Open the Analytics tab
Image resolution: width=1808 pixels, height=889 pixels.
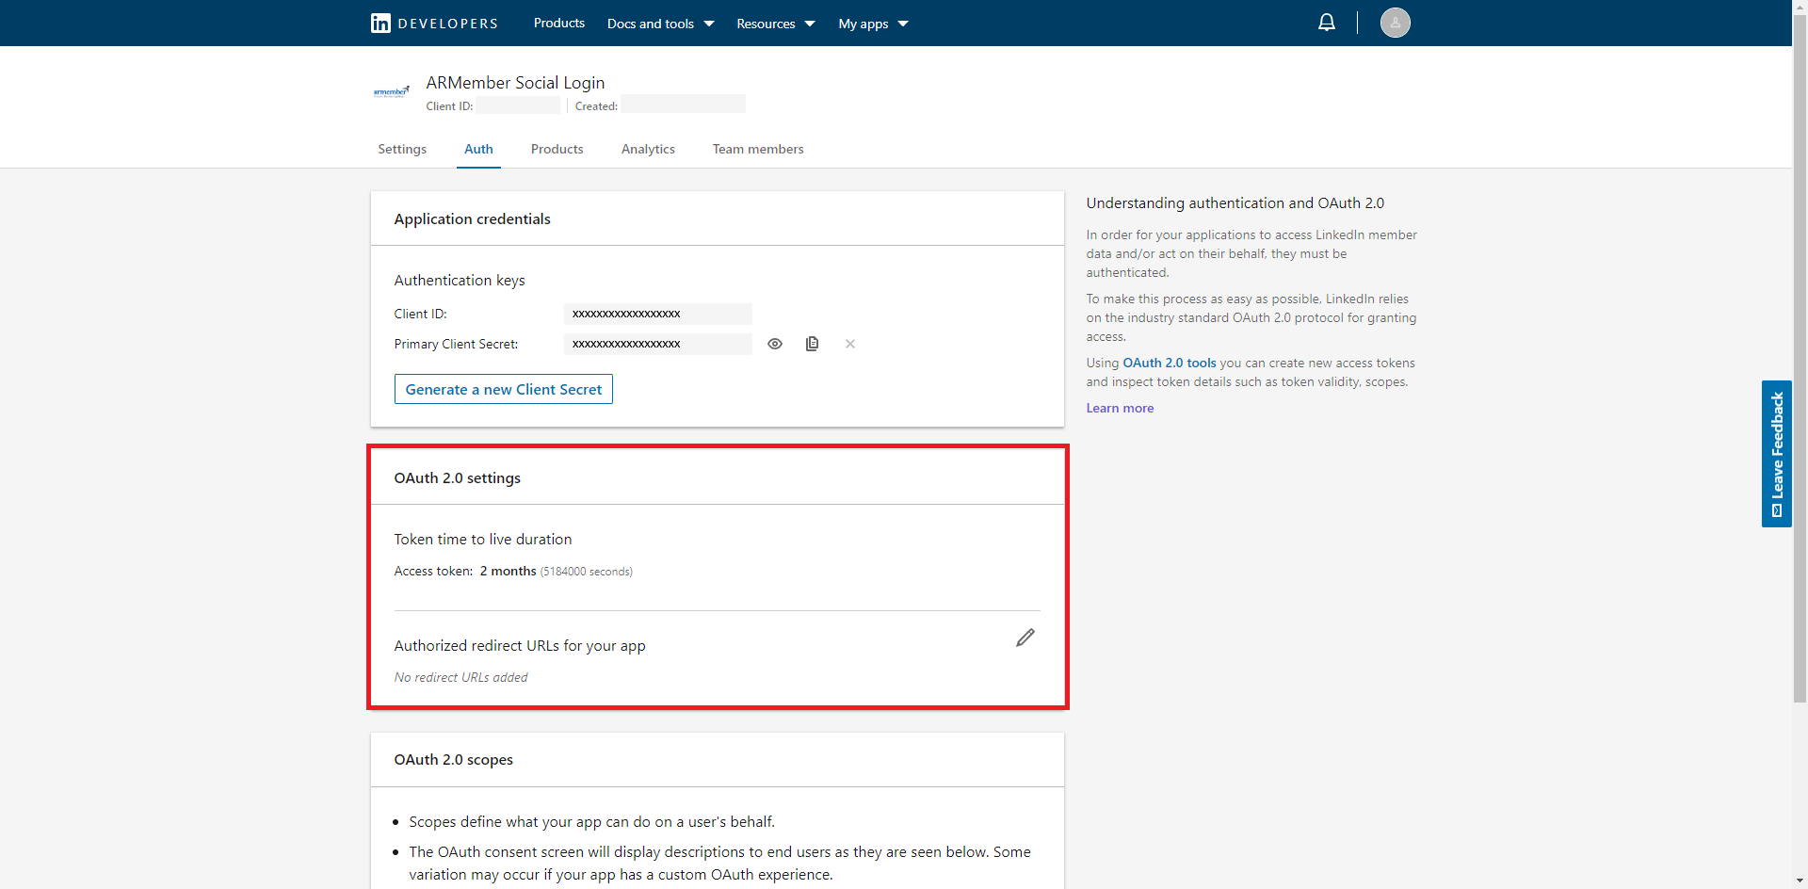(x=648, y=149)
